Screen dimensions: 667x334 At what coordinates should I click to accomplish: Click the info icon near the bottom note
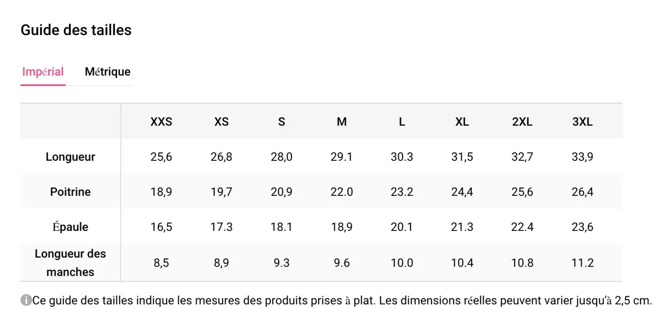[x=25, y=300]
